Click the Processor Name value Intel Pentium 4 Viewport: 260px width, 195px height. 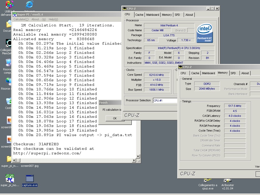point(169,25)
